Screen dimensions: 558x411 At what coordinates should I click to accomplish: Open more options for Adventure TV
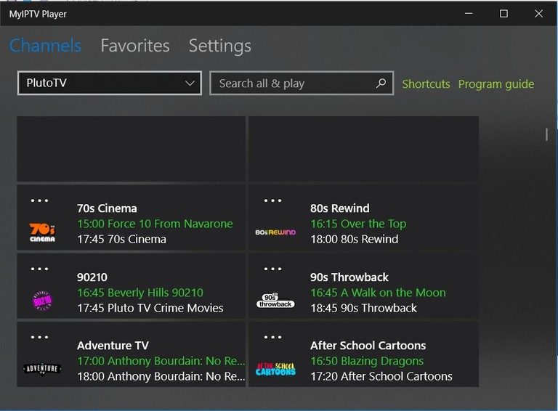coord(39,337)
